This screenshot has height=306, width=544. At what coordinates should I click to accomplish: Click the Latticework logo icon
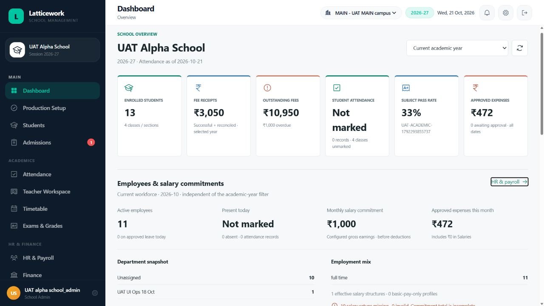[16, 17]
